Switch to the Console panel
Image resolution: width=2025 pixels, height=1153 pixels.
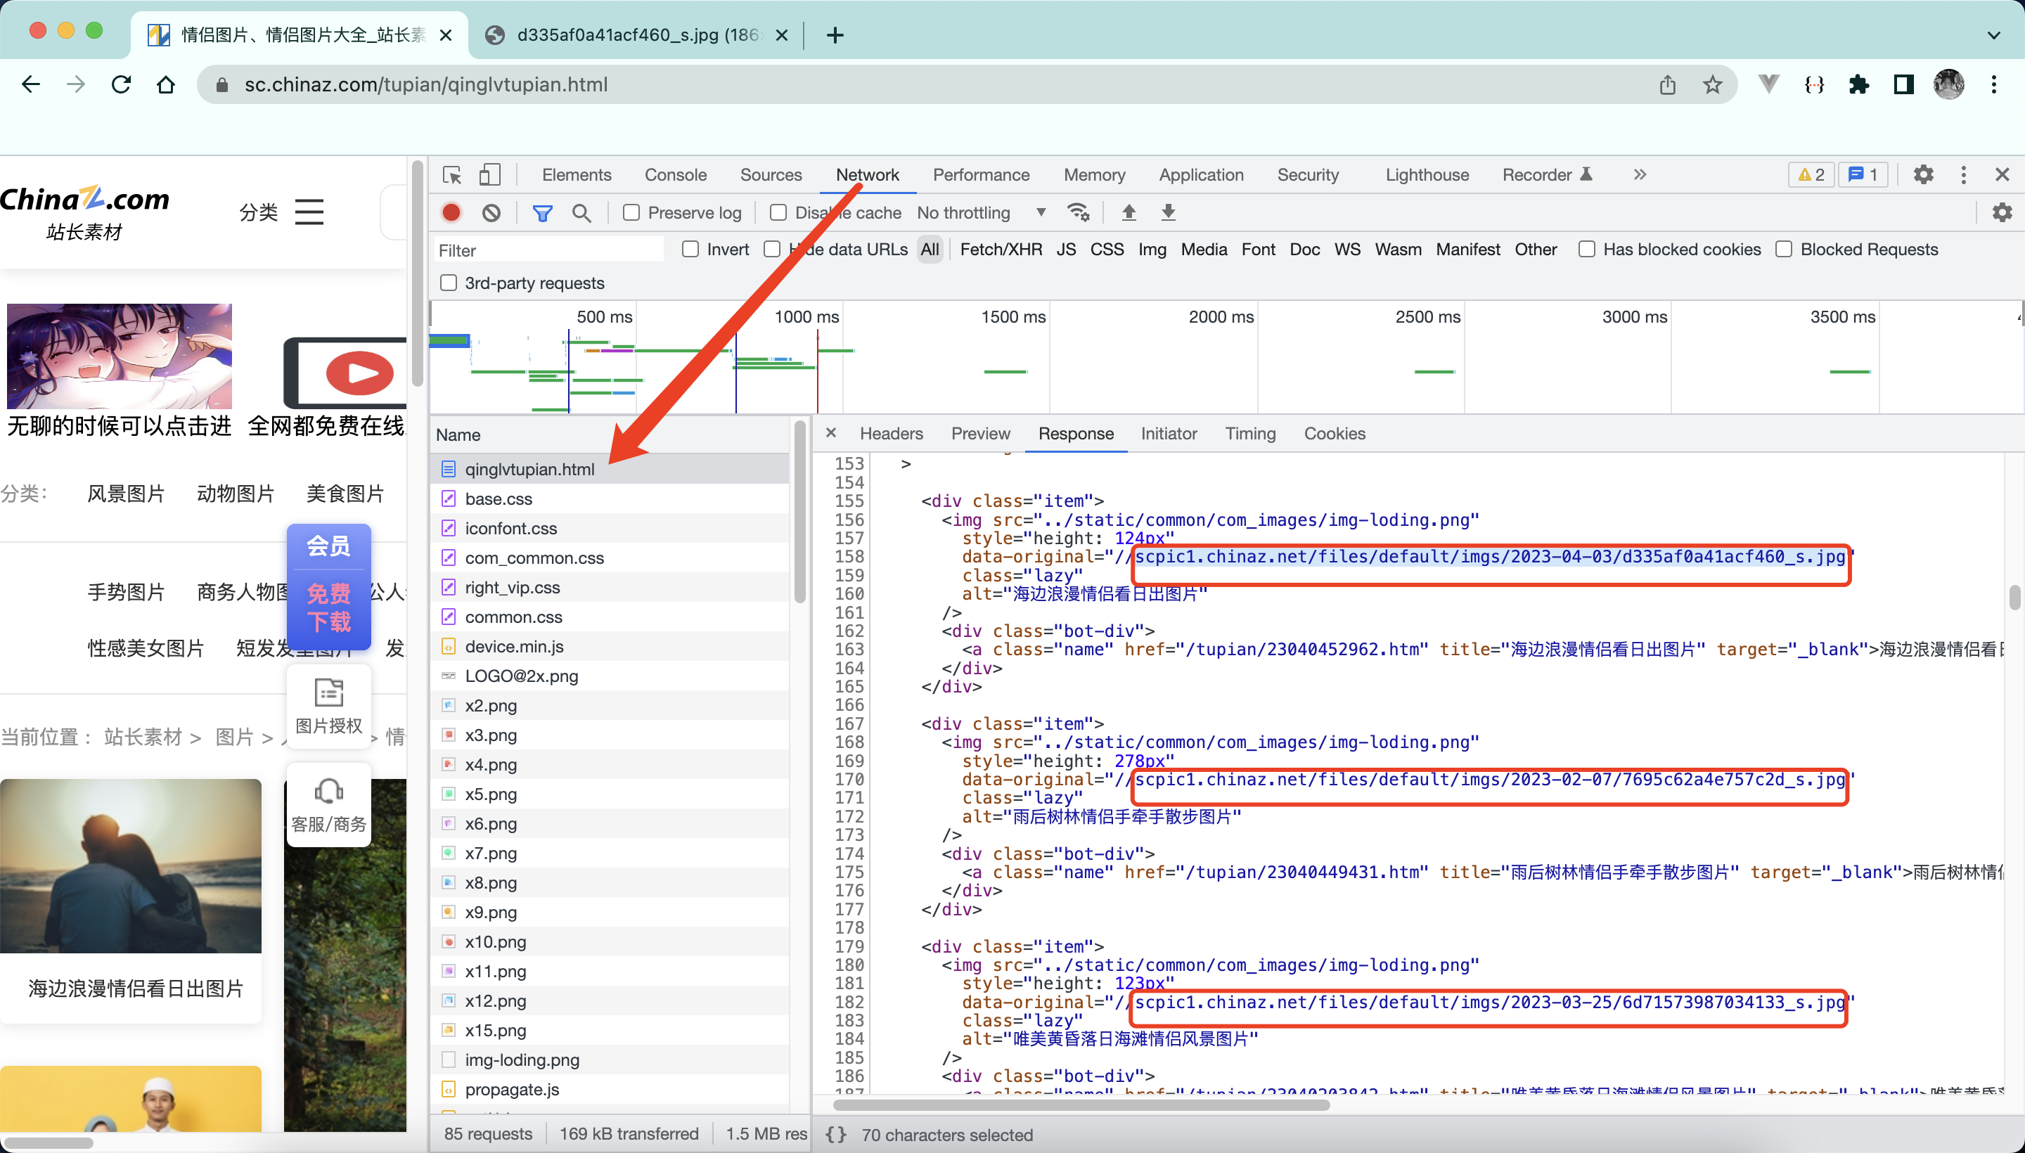(x=675, y=175)
